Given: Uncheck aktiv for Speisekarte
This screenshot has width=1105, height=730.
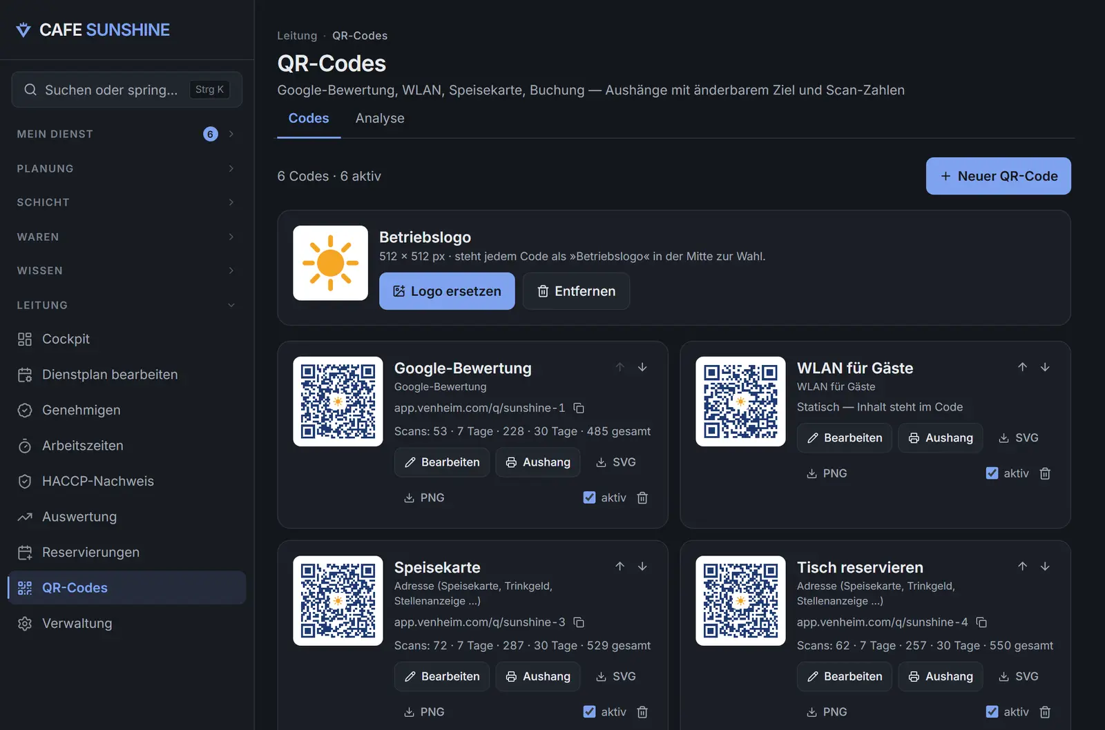Looking at the screenshot, I should click(x=589, y=711).
